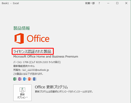Maximize the Excel window

tap(117, 3)
